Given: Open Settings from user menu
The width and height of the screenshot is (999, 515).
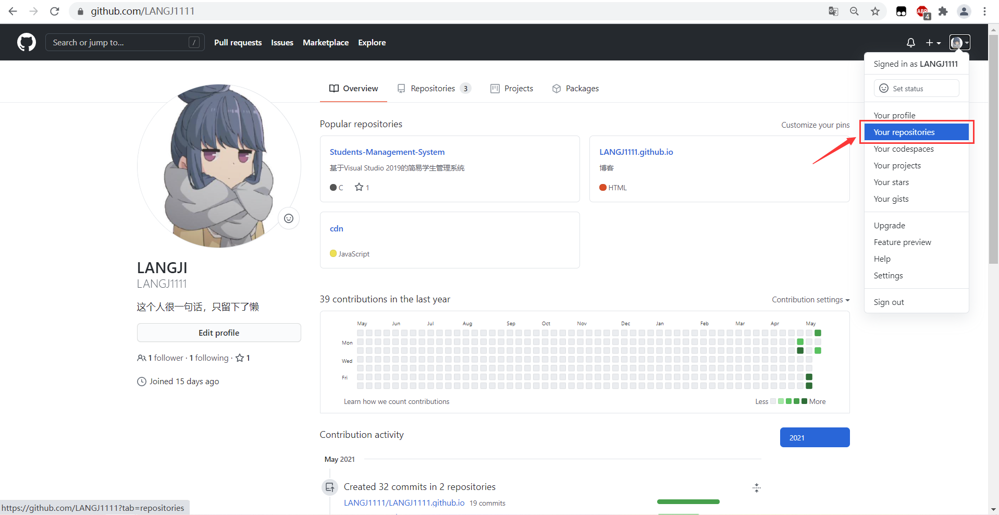Looking at the screenshot, I should pos(917,275).
